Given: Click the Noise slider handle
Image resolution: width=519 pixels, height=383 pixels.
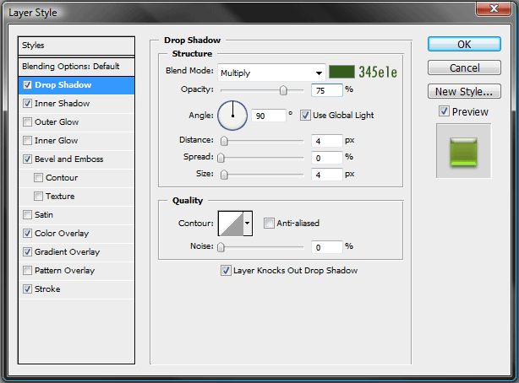Looking at the screenshot, I should coord(221,247).
